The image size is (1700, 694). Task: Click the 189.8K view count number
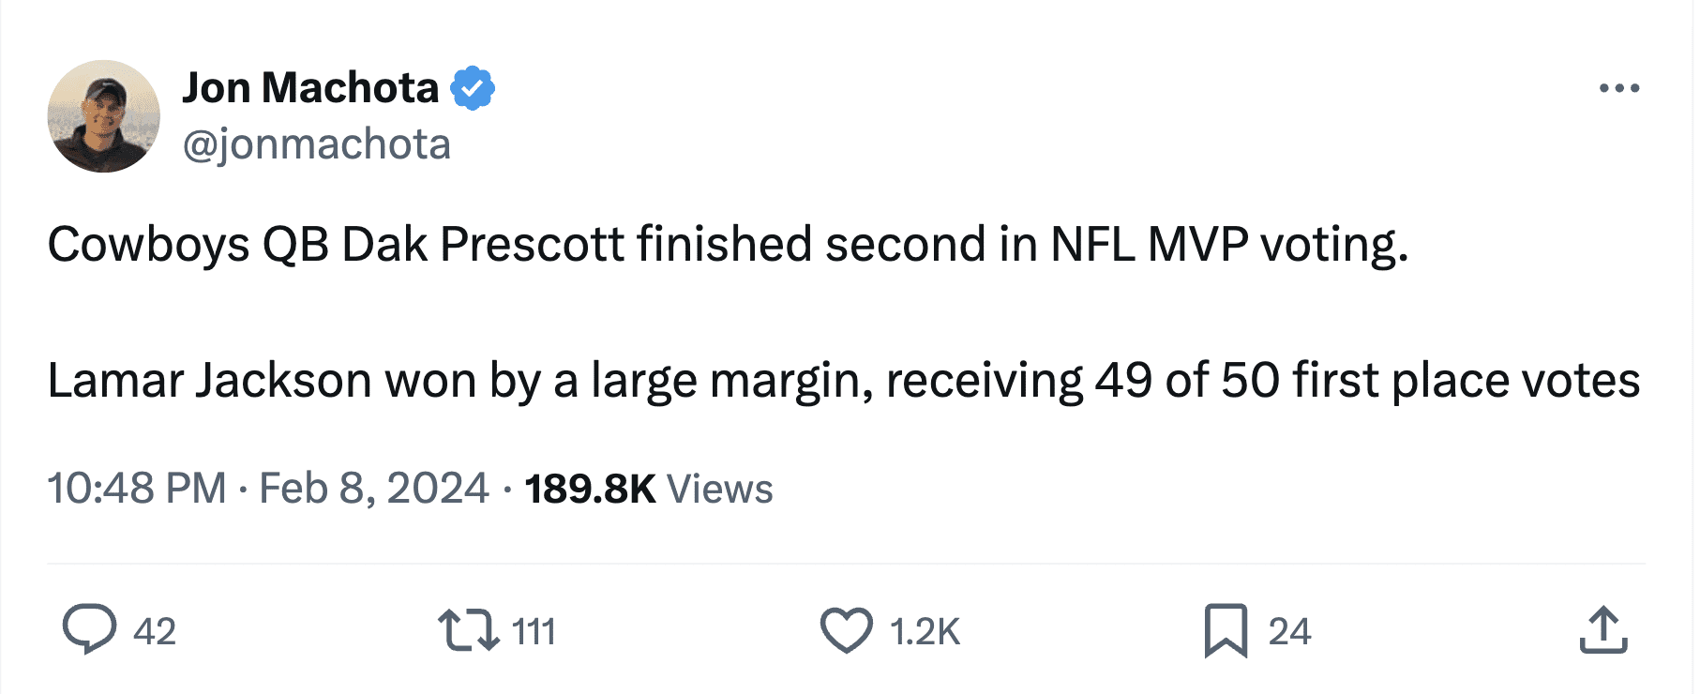click(590, 489)
